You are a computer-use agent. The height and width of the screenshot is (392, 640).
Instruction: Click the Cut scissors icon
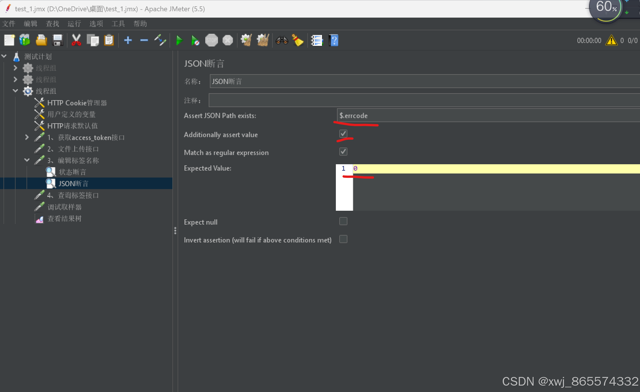76,40
